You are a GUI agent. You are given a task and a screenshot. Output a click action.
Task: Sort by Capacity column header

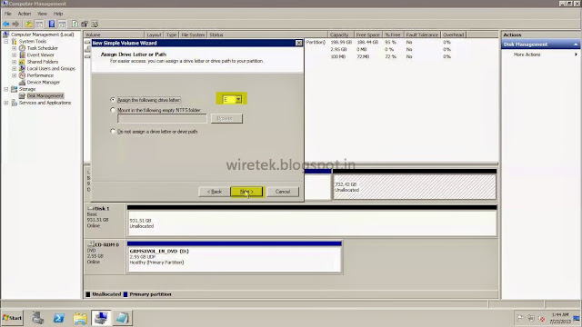[x=340, y=35]
